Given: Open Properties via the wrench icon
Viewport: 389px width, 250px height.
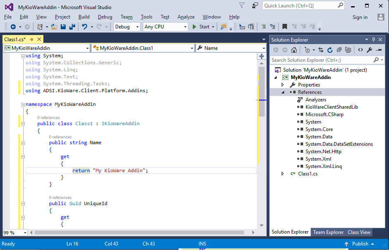Looking at the screenshot, I should 370,50.
